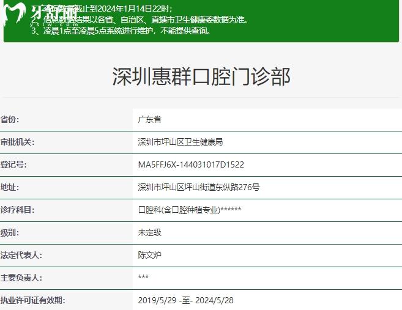Viewport: 402px width, 310px height.
Task: Select the address 深圳市坪山区坪山街道东纵路276号
Action: click(199, 187)
